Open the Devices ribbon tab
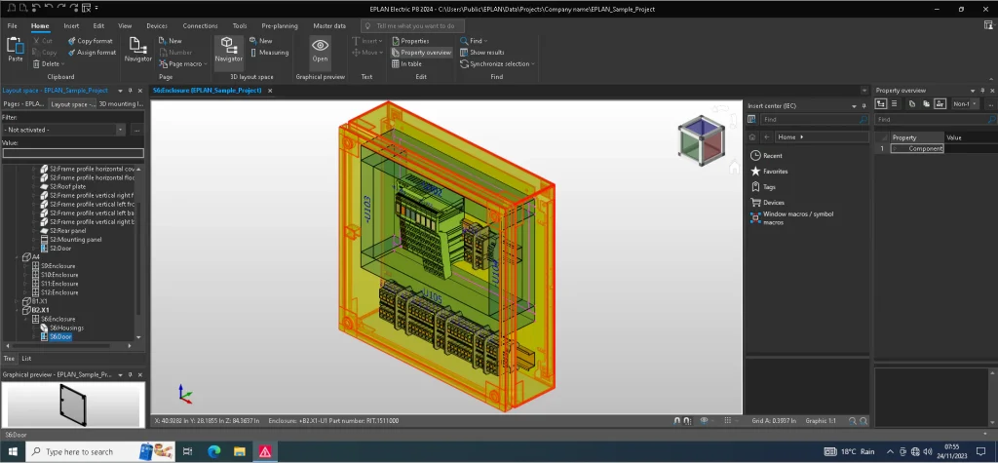The image size is (998, 463). point(156,25)
